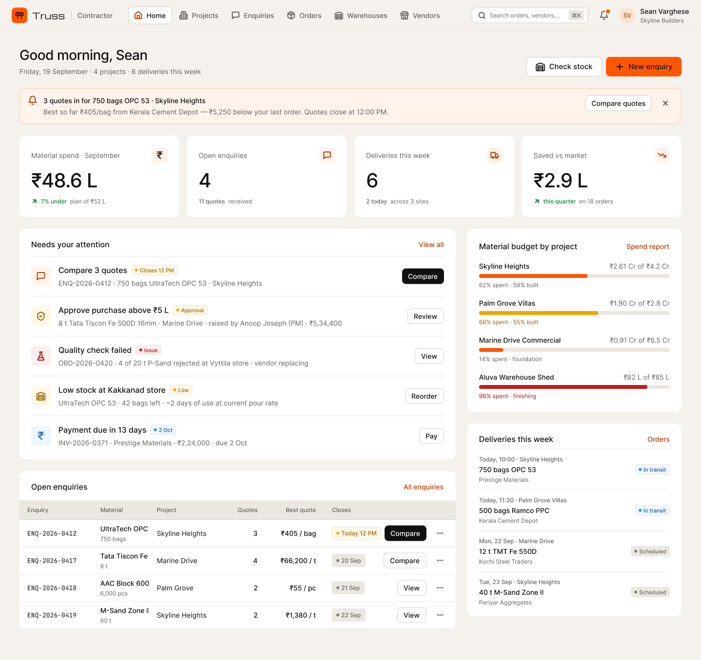Click the shield icon for purchase approval
The height and width of the screenshot is (660, 701).
(x=41, y=316)
